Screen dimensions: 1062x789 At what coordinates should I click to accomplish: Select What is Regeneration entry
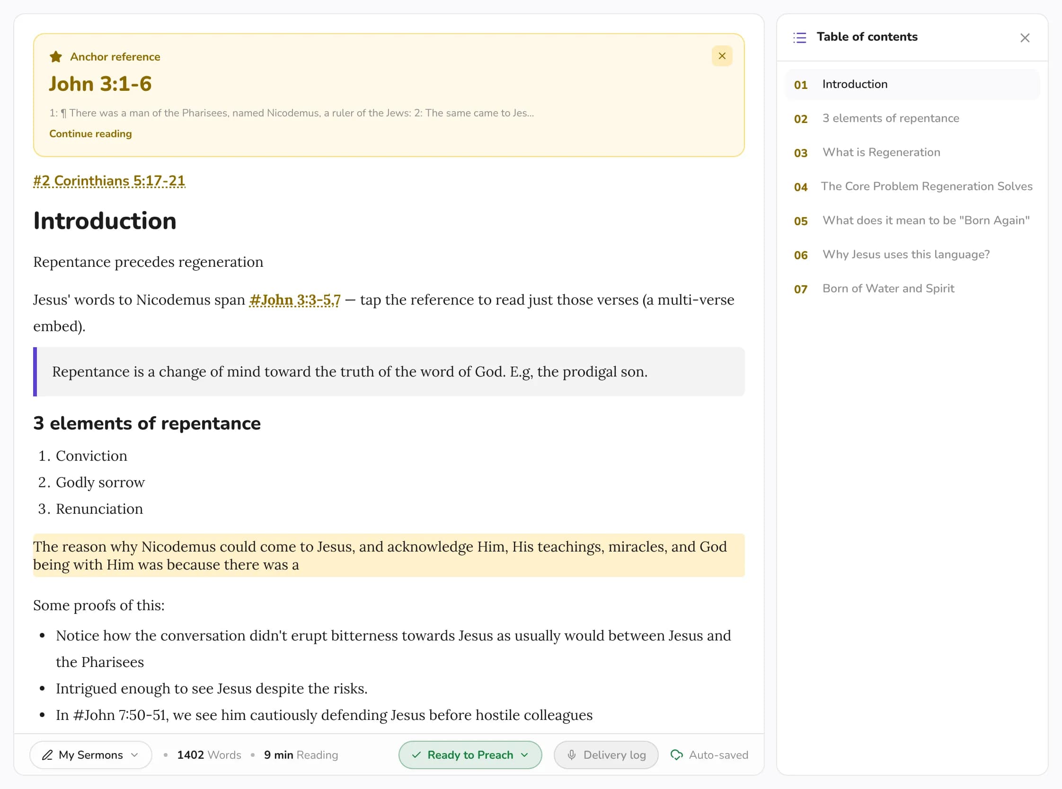point(912,152)
